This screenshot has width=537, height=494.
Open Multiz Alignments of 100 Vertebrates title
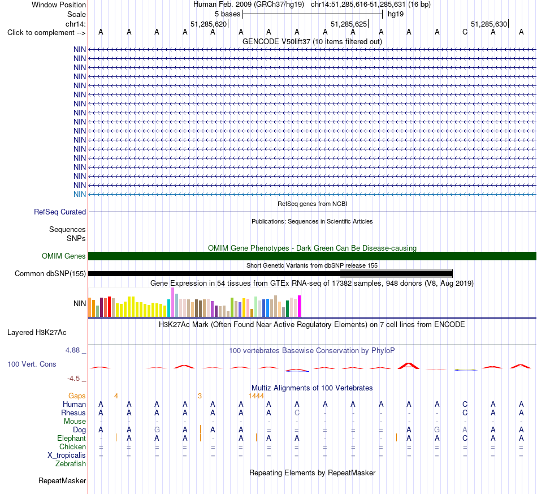point(312,388)
